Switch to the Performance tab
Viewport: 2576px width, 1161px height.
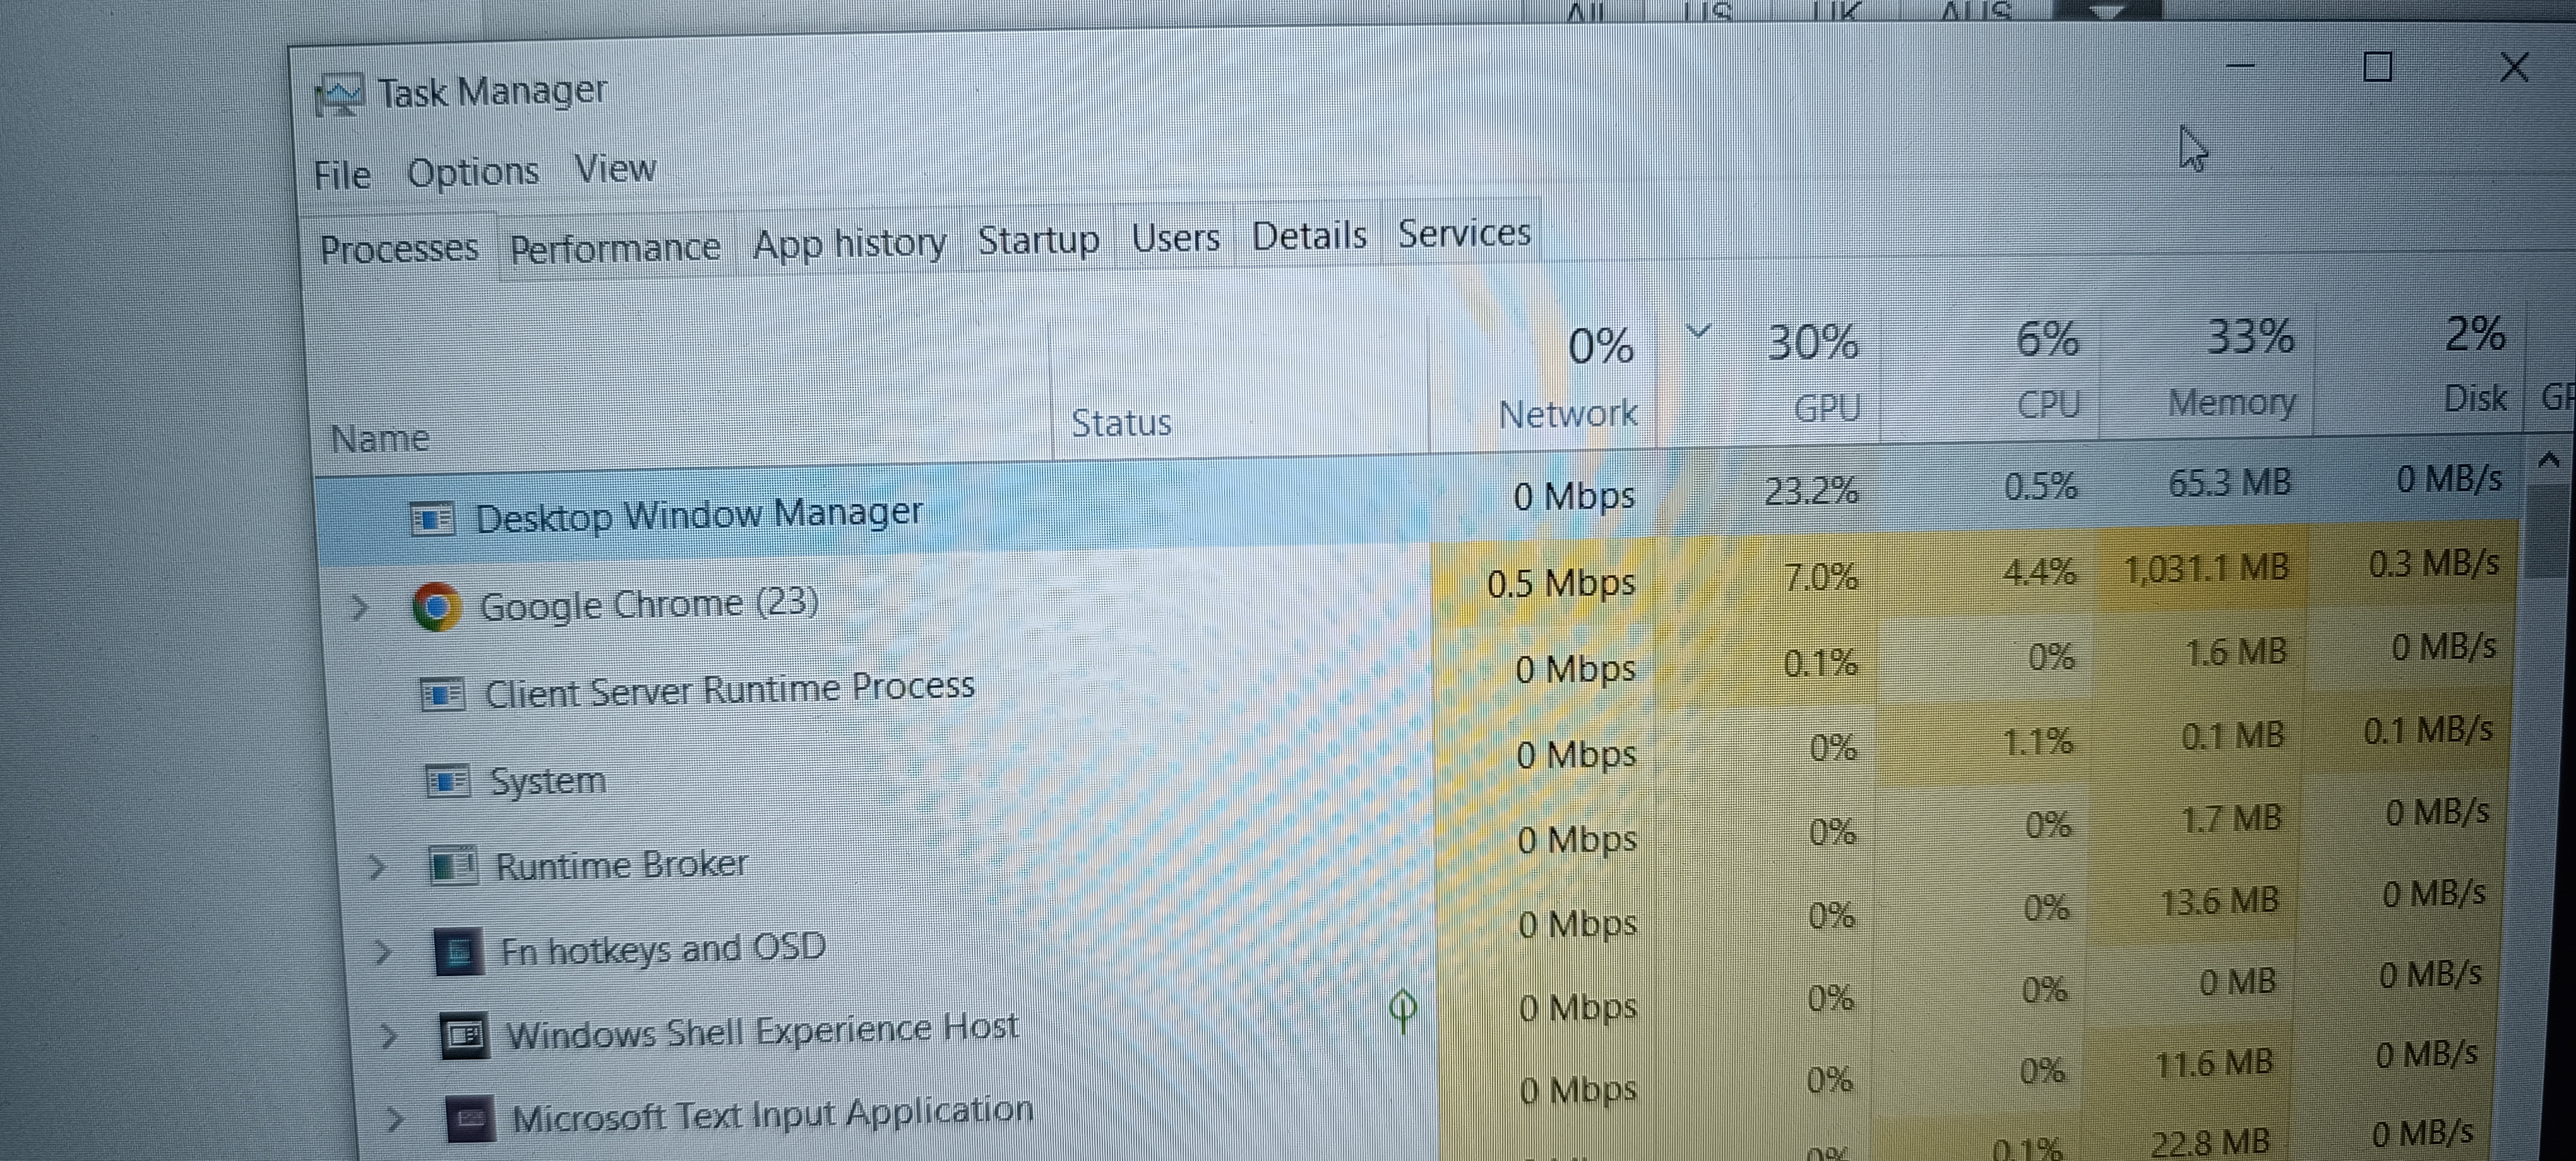(x=614, y=247)
